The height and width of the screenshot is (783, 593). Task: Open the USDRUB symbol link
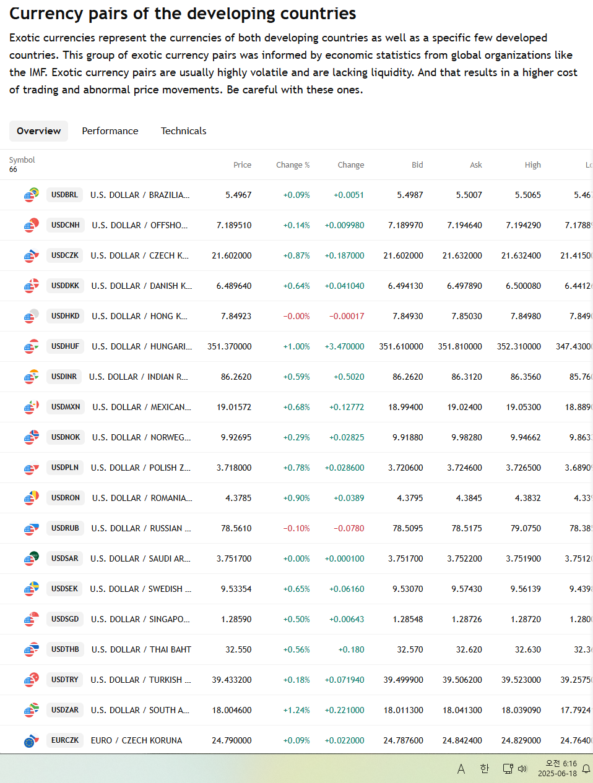65,528
